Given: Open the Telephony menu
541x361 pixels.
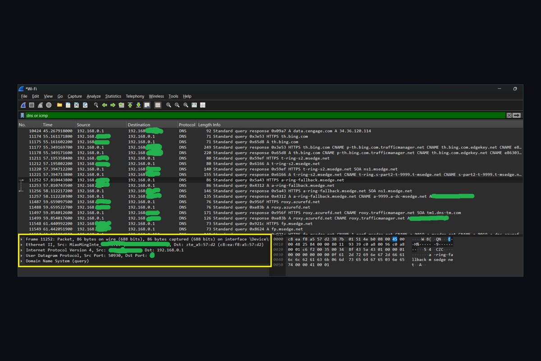Looking at the screenshot, I should pyautogui.click(x=135, y=96).
